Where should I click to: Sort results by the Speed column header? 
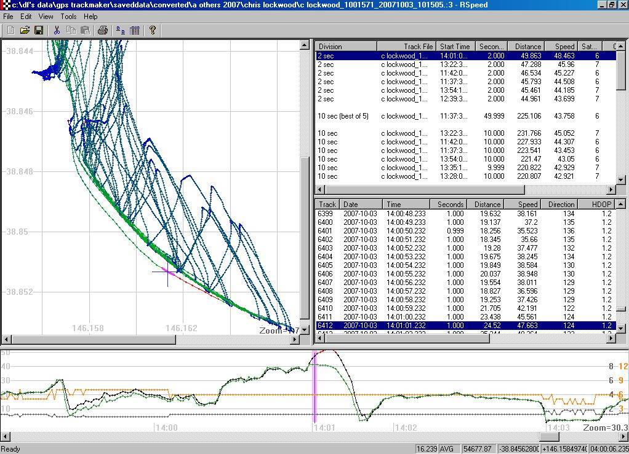tap(564, 46)
